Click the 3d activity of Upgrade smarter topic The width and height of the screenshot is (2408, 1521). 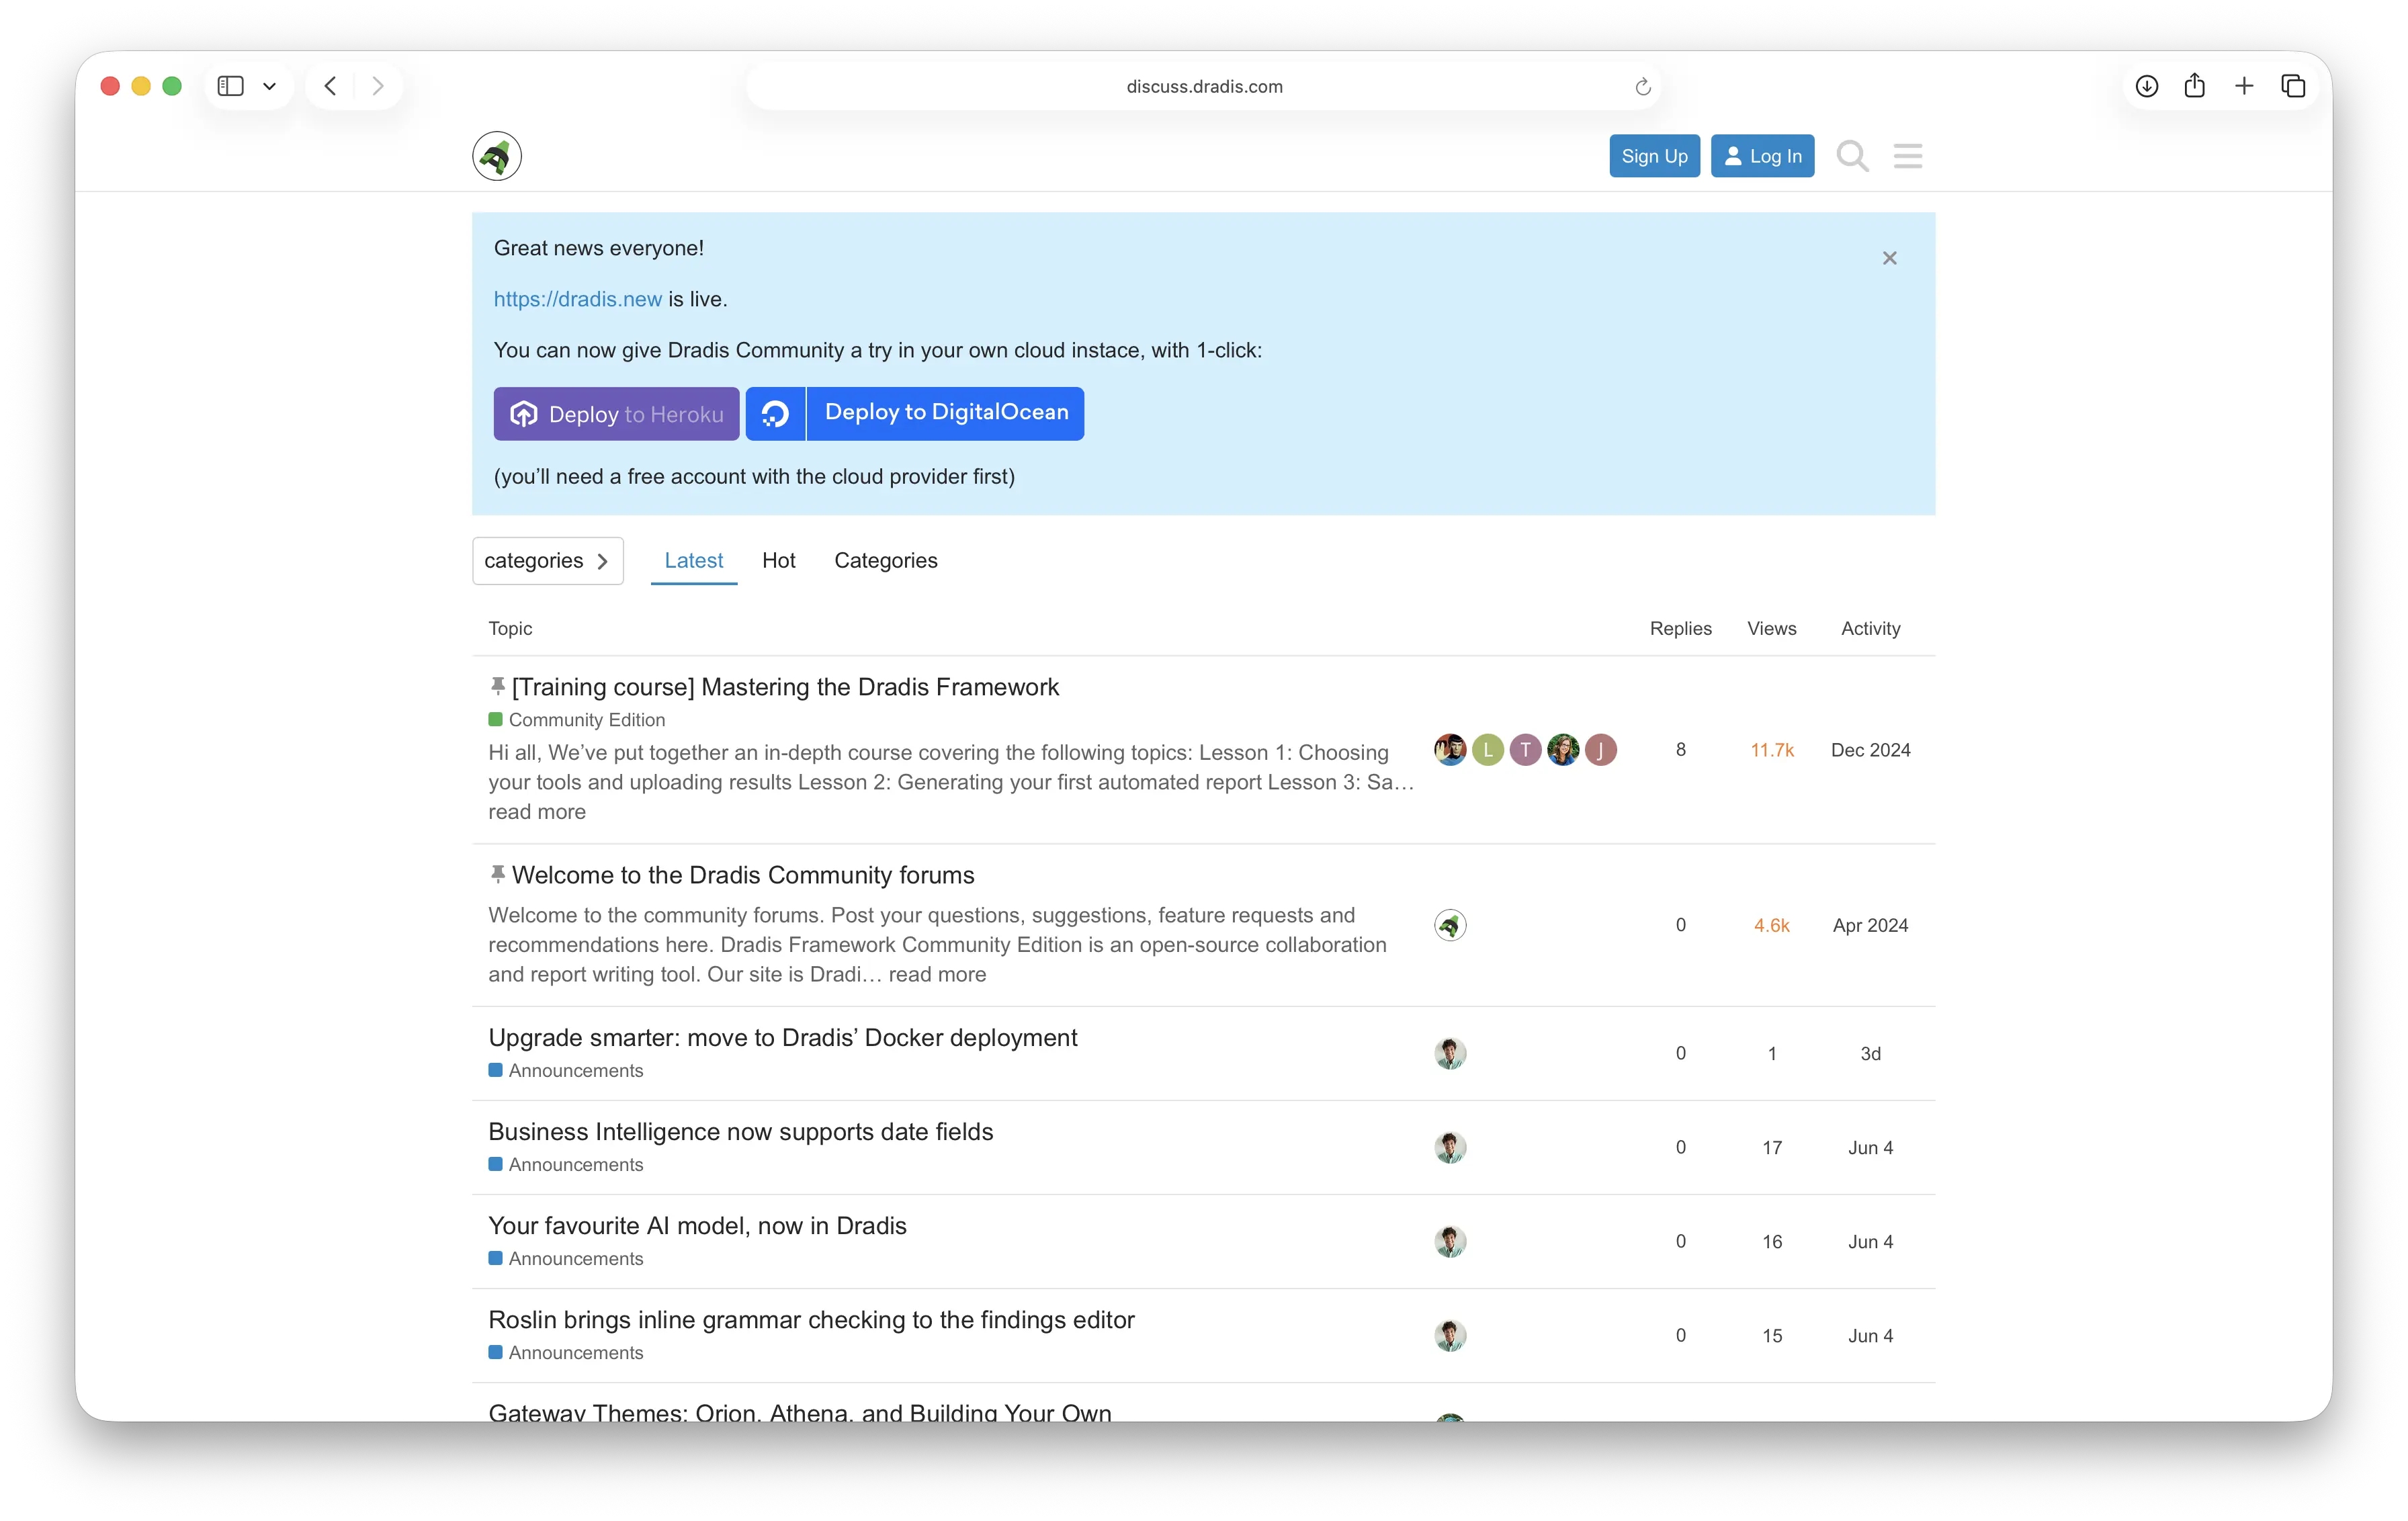pyautogui.click(x=1870, y=1054)
